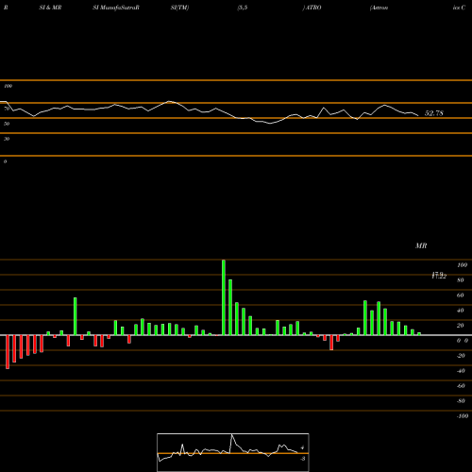Click the RSI axis label 50
472x472 pixels.
pyautogui.click(x=7, y=124)
